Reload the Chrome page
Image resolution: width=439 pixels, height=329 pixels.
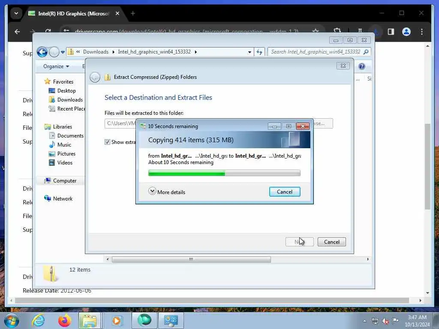tap(48, 32)
